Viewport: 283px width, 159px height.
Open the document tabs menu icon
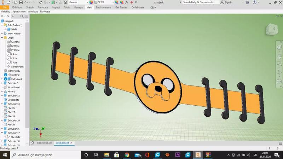(280, 143)
